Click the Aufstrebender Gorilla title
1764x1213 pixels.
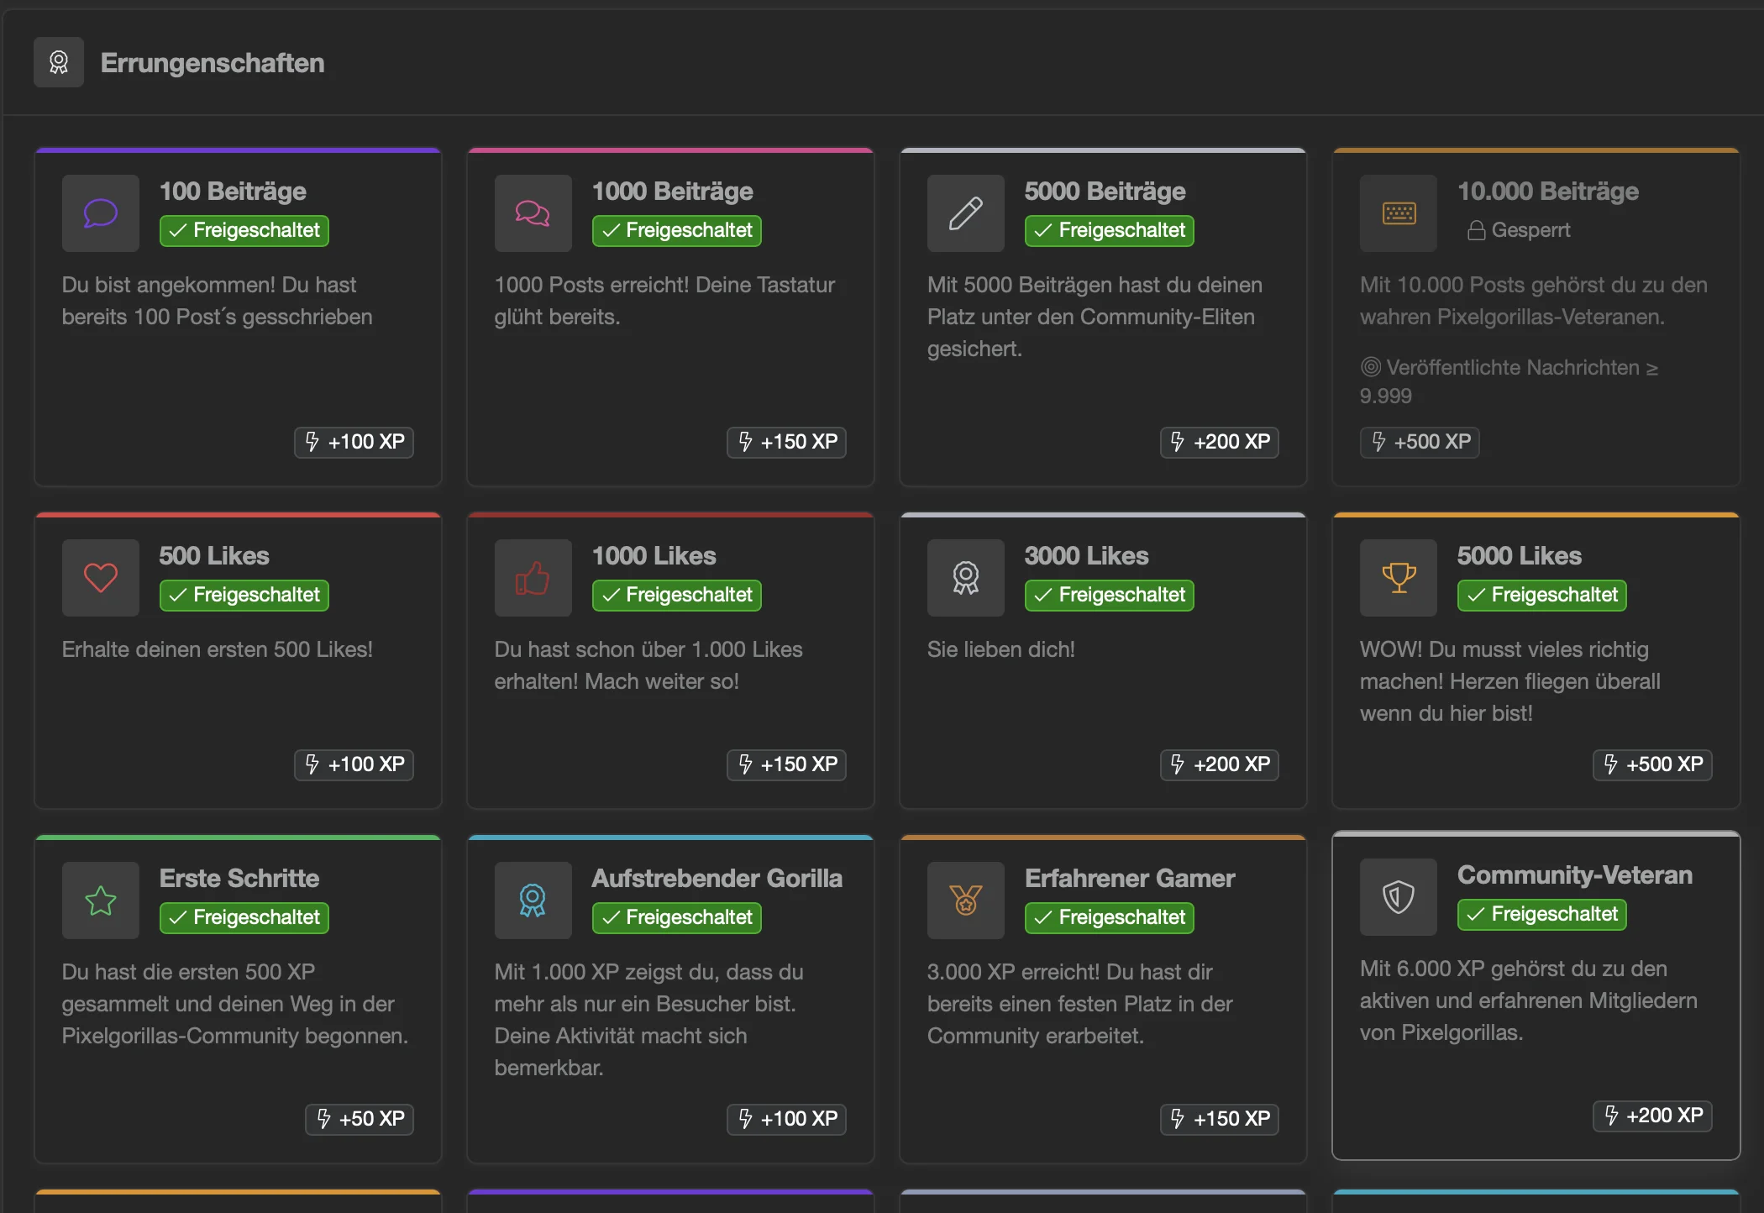(x=717, y=879)
